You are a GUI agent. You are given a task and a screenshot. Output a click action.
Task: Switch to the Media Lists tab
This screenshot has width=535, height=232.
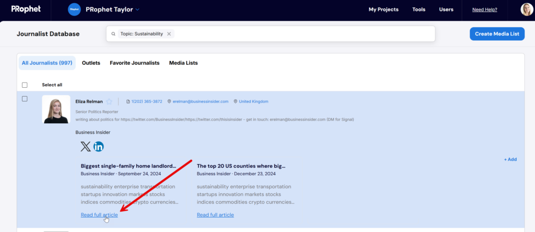183,63
